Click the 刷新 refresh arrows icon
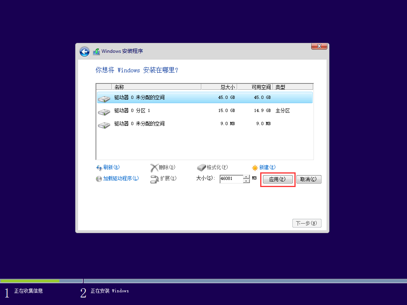 (99, 168)
